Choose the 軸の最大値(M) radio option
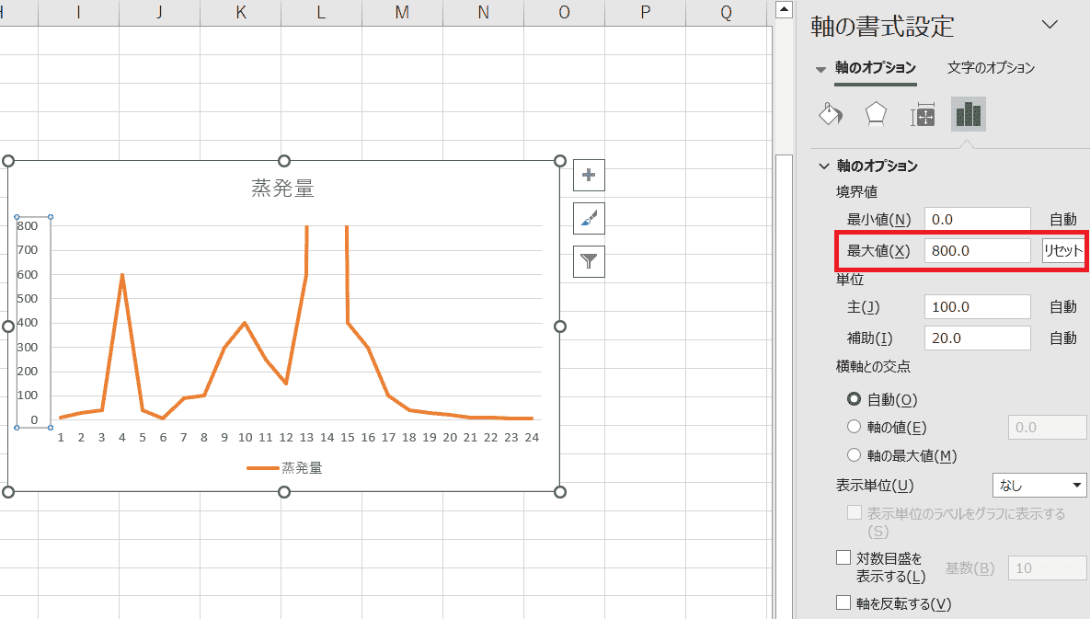This screenshot has width=1090, height=619. coord(854,455)
